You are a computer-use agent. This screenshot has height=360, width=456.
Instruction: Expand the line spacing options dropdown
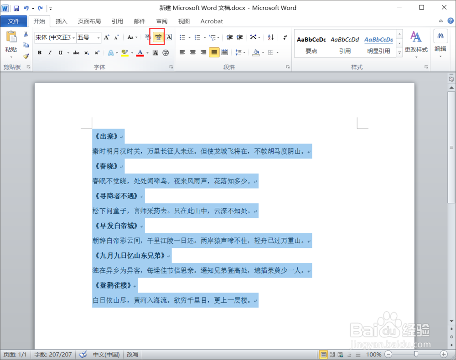click(244, 52)
